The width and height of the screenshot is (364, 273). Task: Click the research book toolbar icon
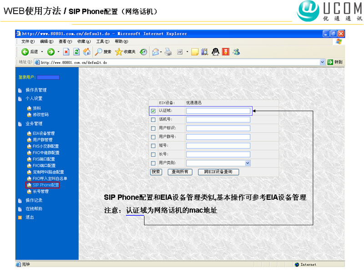[x=204, y=52]
